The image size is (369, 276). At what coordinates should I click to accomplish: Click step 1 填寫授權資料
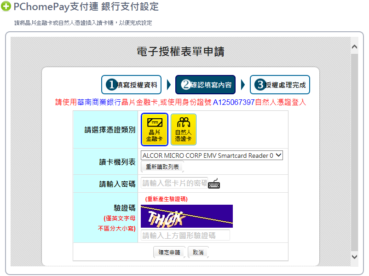(x=131, y=85)
